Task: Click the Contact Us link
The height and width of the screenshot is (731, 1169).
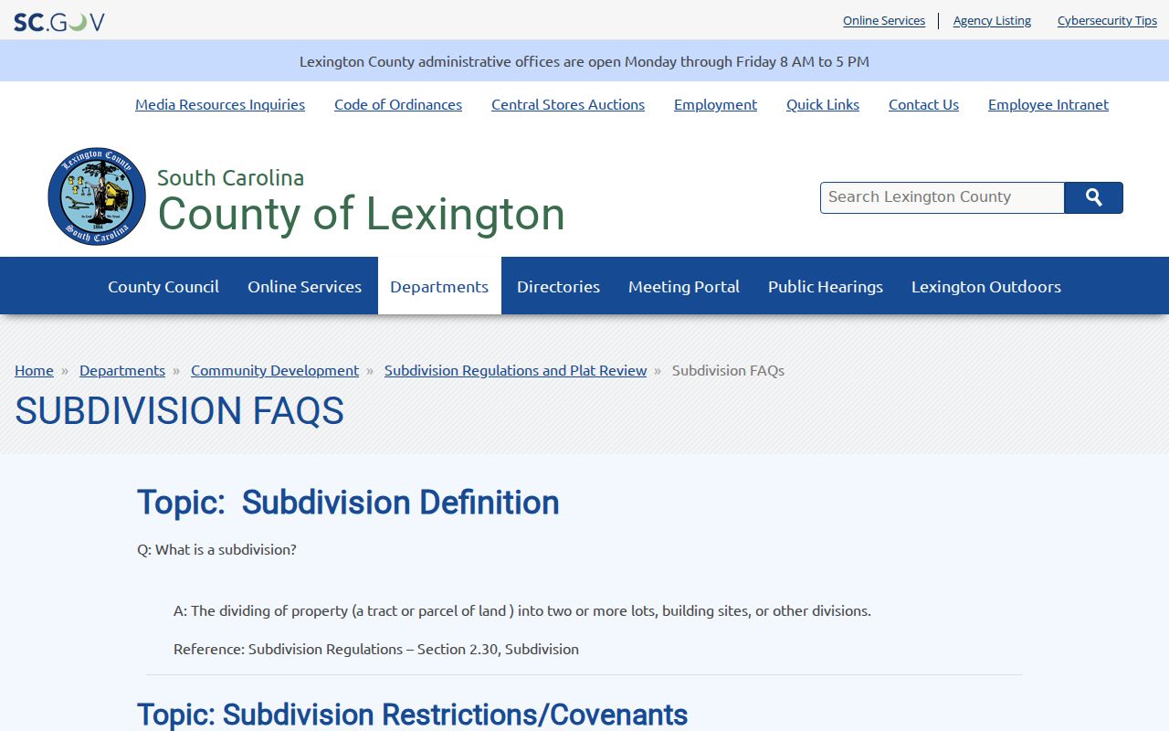Action: point(923,104)
